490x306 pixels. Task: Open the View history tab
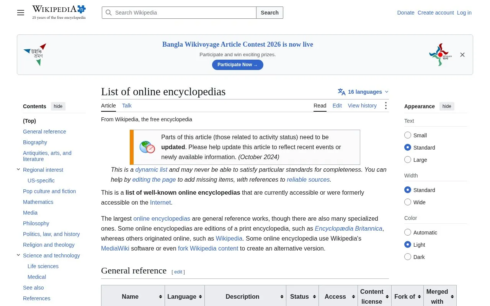click(x=362, y=106)
